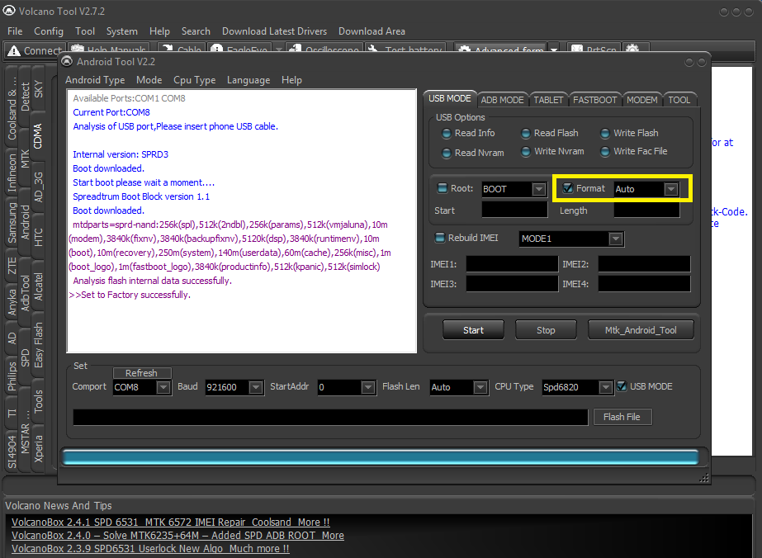This screenshot has width=762, height=558.
Task: Select Read Nvram radio option
Action: 446,153
